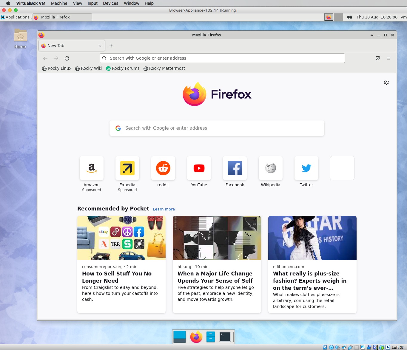This screenshot has height=350, width=407.
Task: Click the clock Thu 10 Aug in panel
Action: tap(377, 17)
